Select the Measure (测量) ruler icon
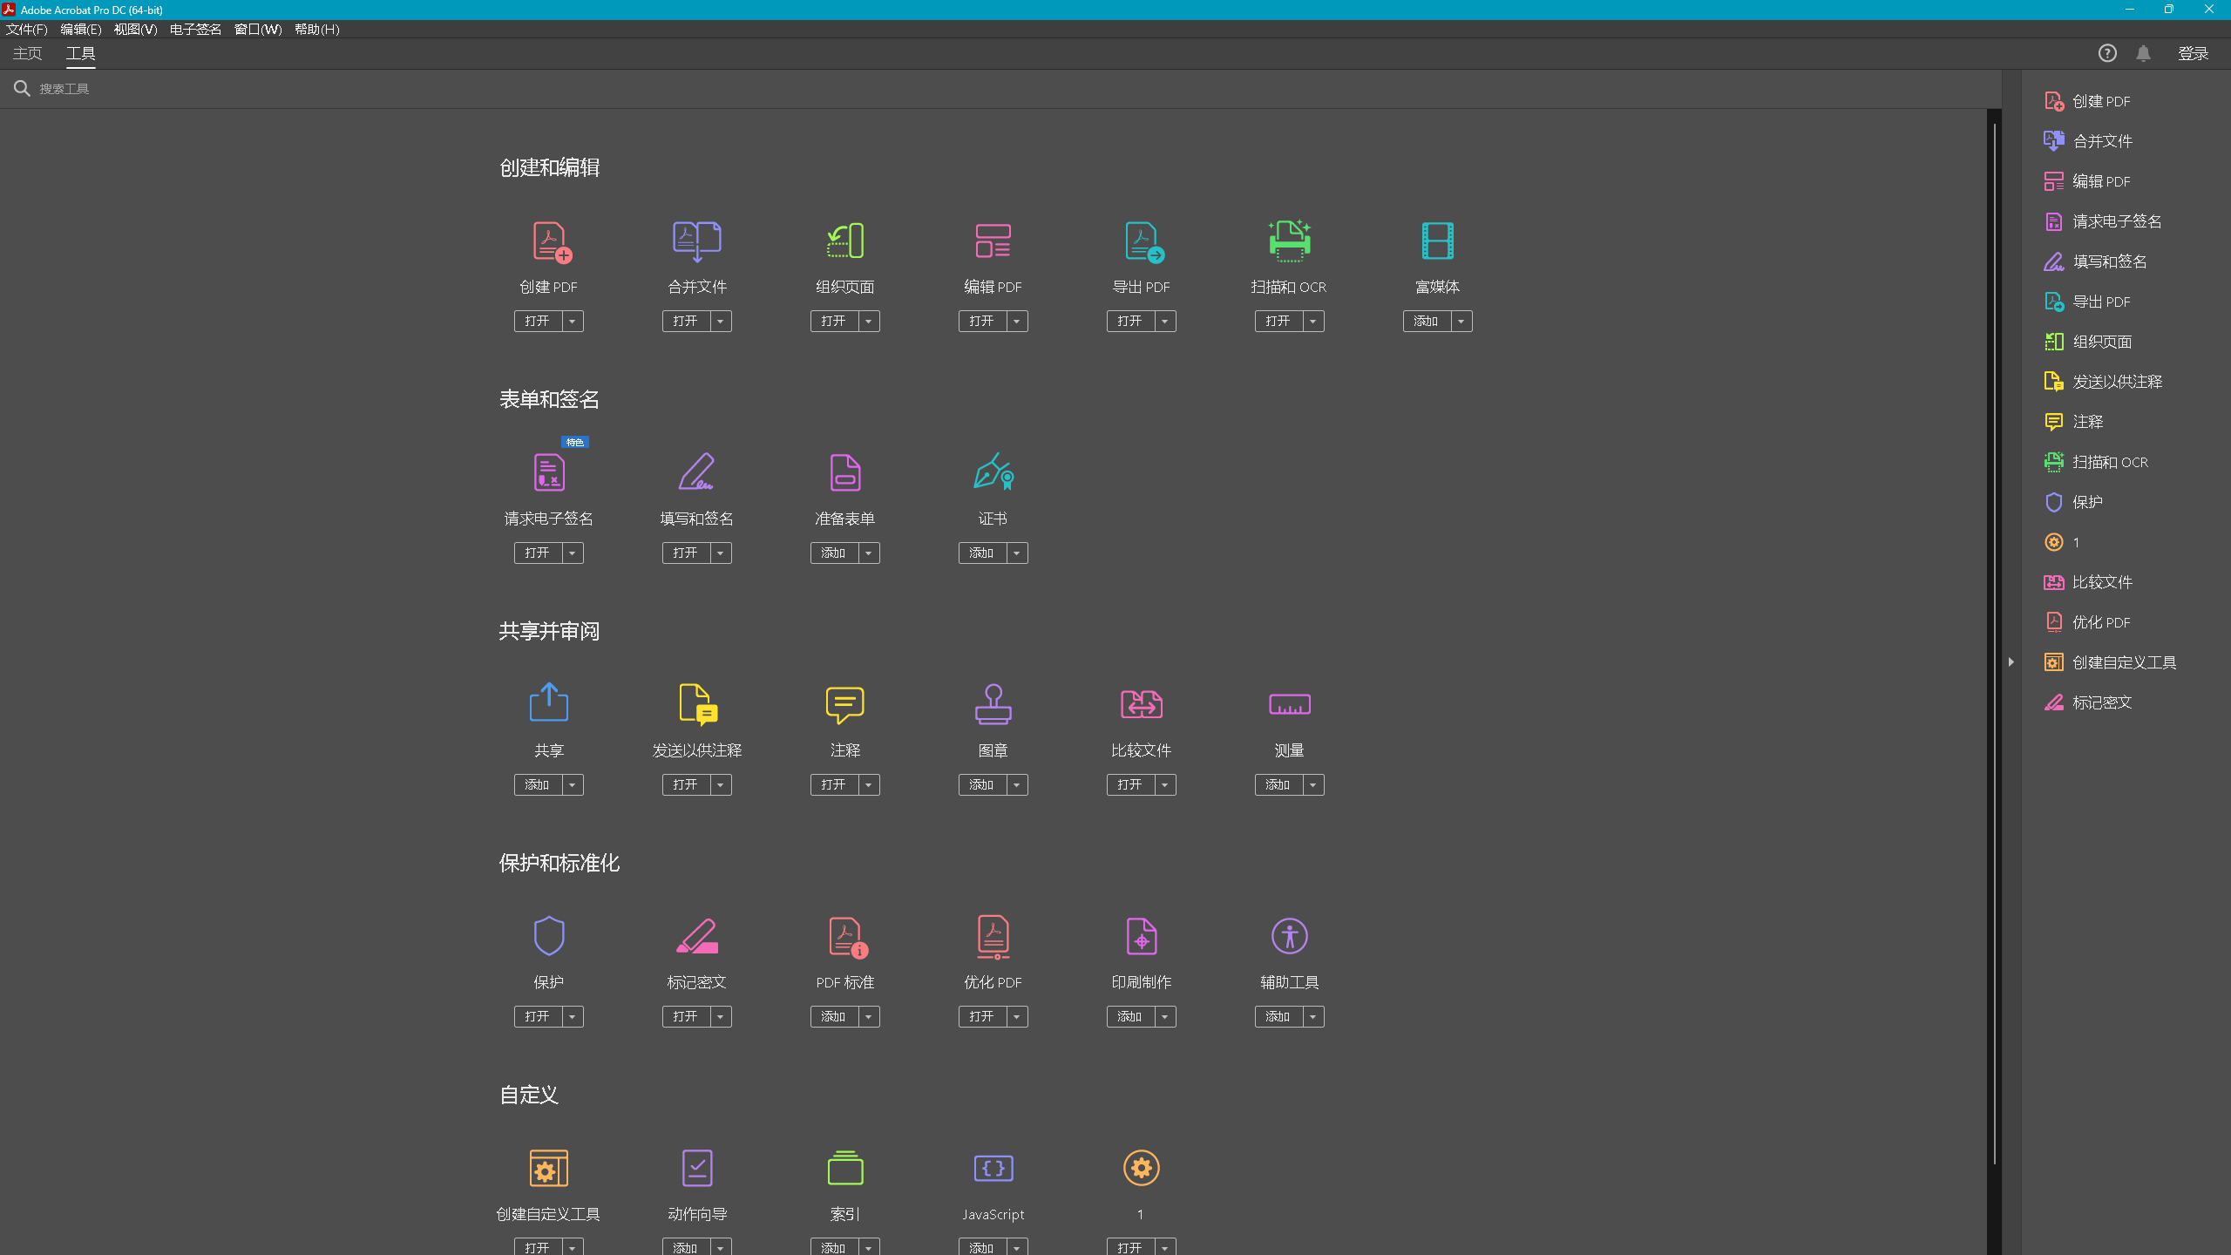Screen dimensions: 2231x1255 point(1289,704)
